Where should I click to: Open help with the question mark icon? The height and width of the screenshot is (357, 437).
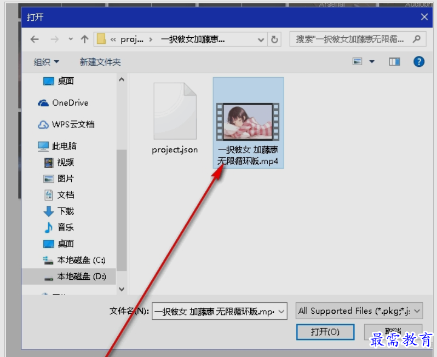click(x=419, y=61)
